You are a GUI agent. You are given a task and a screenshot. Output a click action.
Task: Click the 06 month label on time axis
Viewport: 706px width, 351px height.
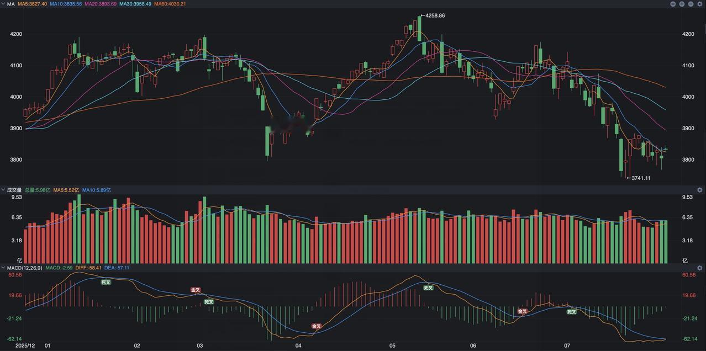click(473, 346)
